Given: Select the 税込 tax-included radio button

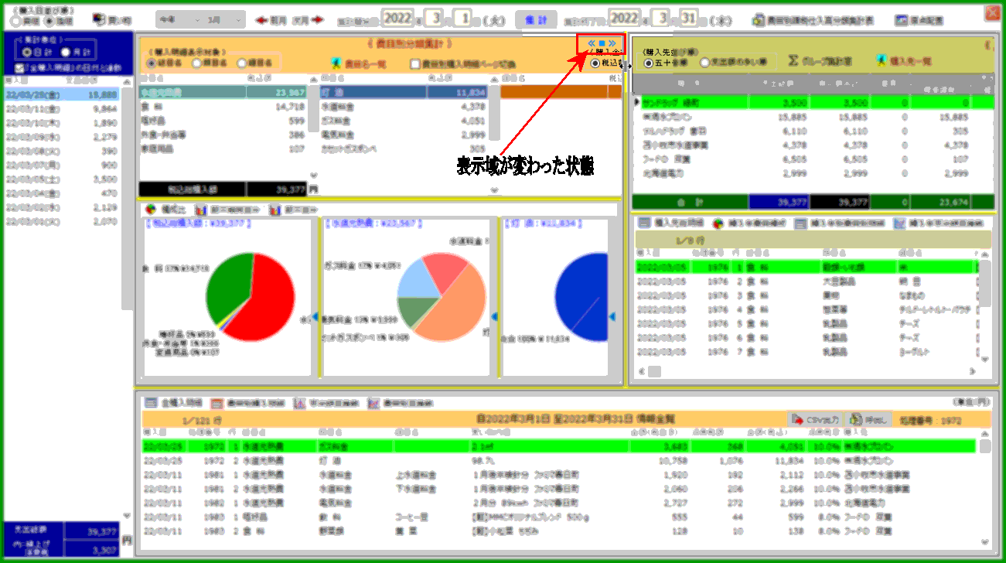Looking at the screenshot, I should (595, 63).
